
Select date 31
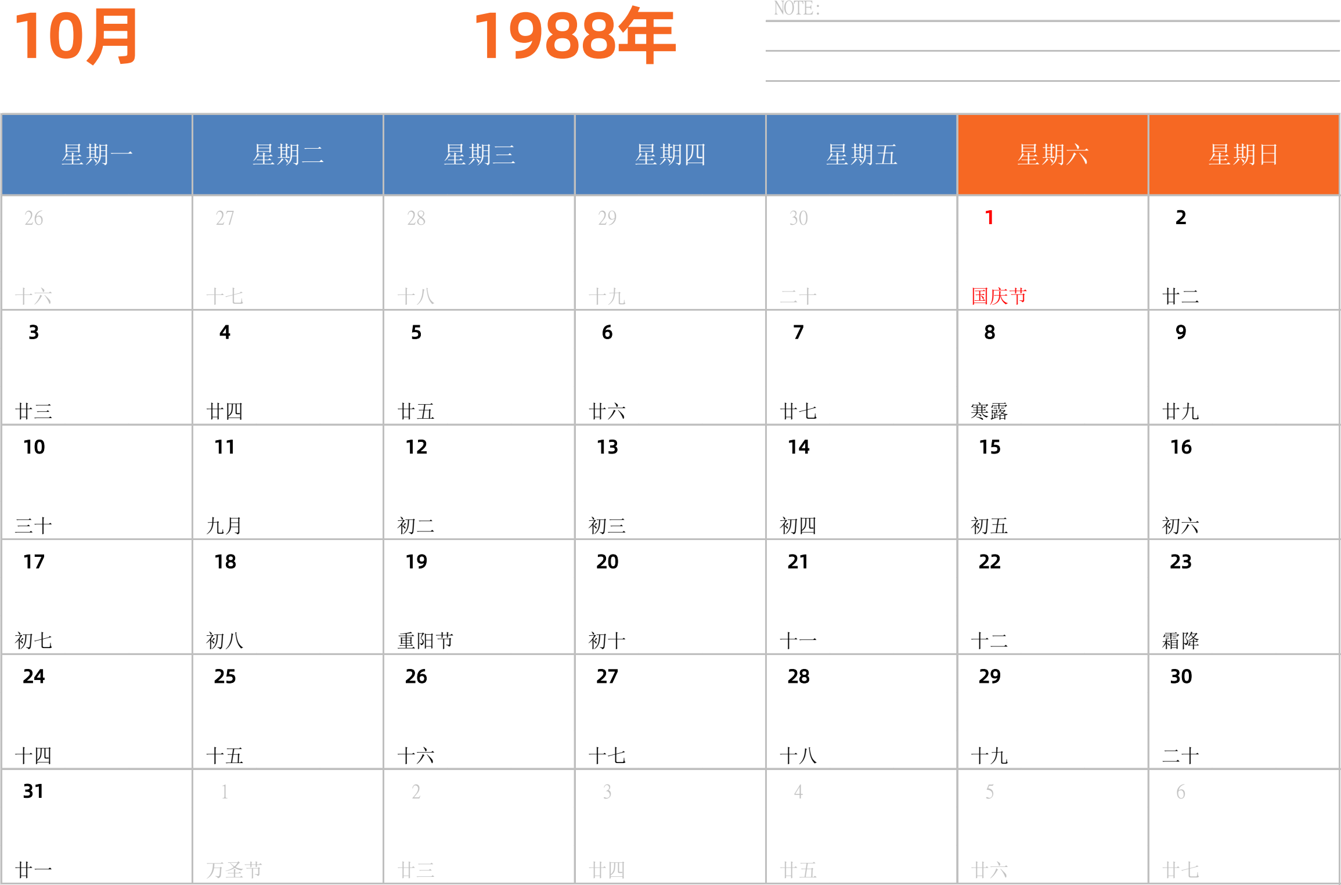(x=33, y=791)
